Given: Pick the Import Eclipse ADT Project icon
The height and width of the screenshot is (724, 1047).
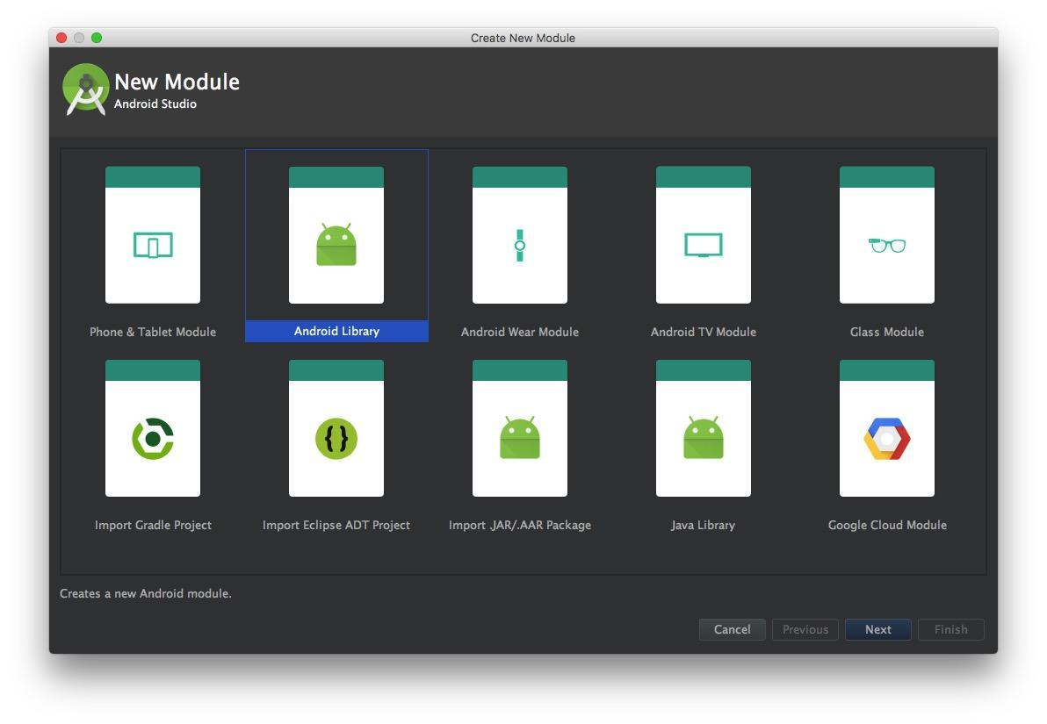Looking at the screenshot, I should [x=336, y=428].
